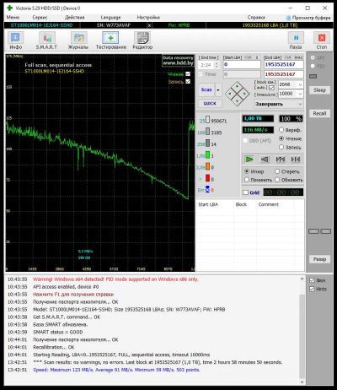Start scan with green play button
Screen dimensions: 337x390
coord(249,160)
